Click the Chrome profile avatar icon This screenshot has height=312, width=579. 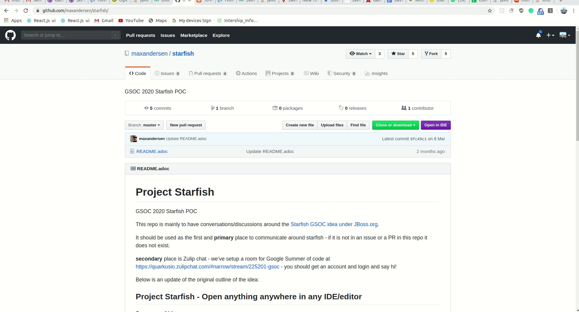(564, 11)
